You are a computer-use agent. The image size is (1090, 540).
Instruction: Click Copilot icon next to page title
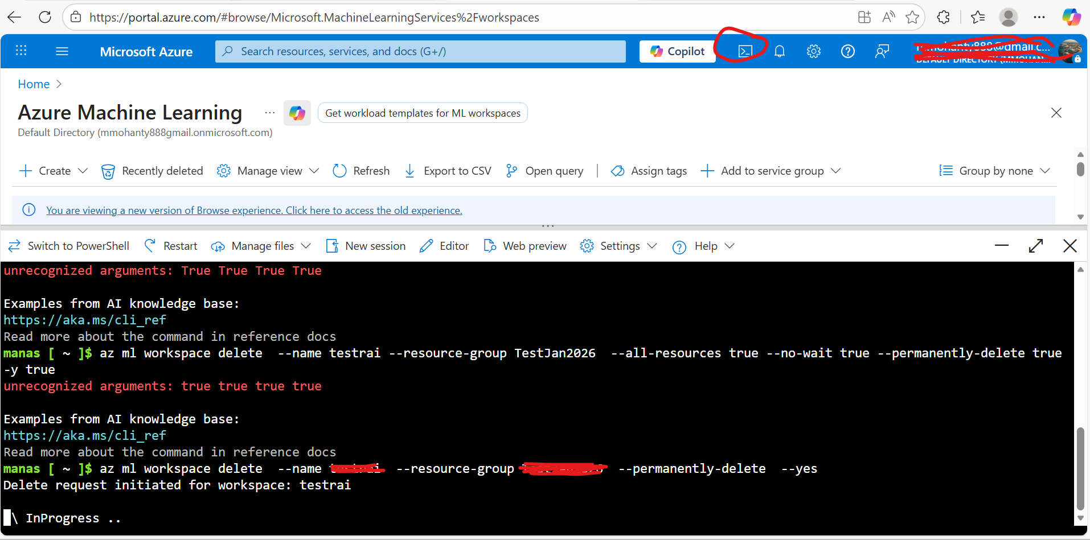point(297,113)
